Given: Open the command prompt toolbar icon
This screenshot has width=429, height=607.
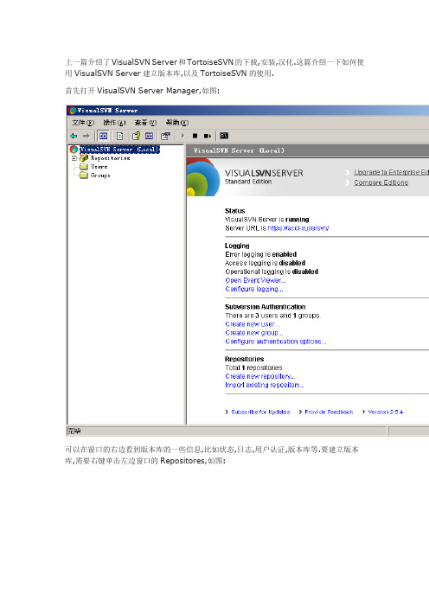Looking at the screenshot, I should pyautogui.click(x=224, y=136).
